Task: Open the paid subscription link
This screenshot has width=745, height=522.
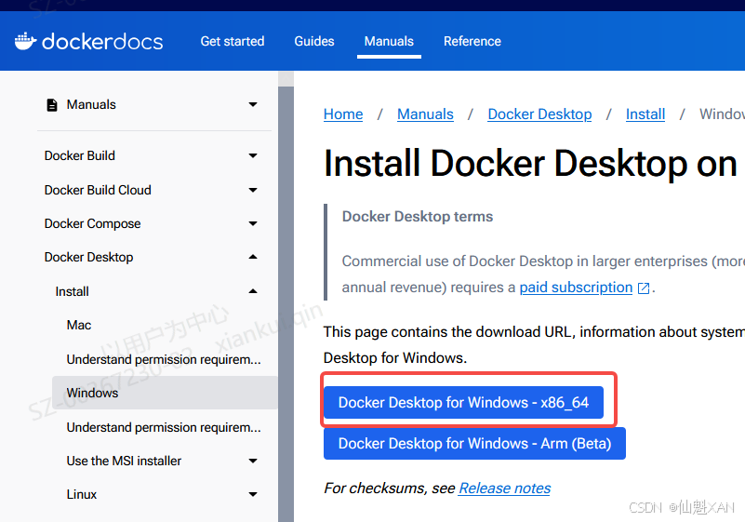Action: tap(576, 288)
